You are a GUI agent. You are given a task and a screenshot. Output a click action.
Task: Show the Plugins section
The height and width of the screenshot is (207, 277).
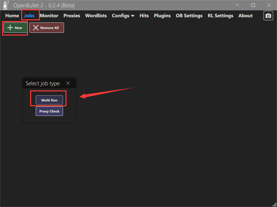[162, 16]
